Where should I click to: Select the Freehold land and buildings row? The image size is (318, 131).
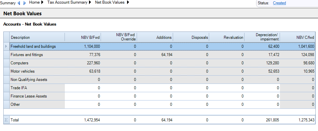(159, 46)
